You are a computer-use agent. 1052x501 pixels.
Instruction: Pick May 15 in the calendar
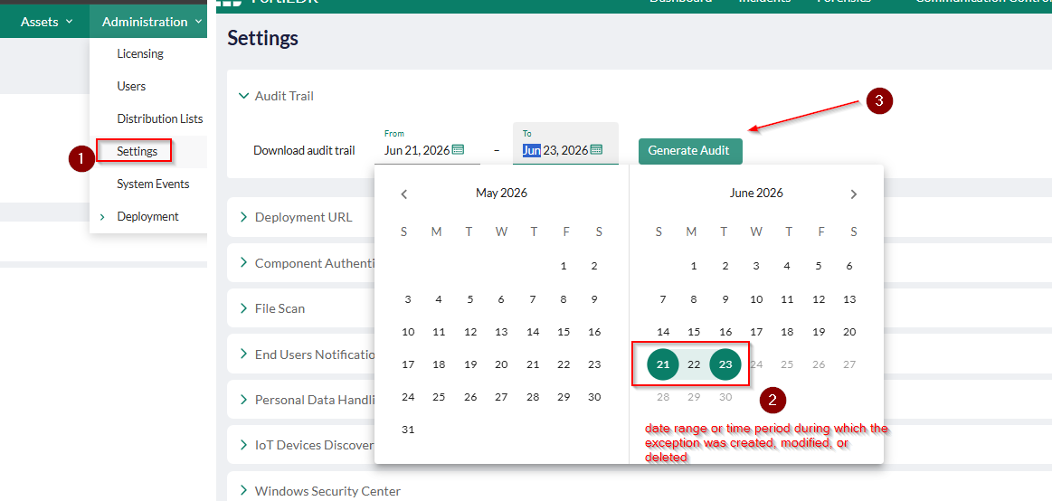564,332
